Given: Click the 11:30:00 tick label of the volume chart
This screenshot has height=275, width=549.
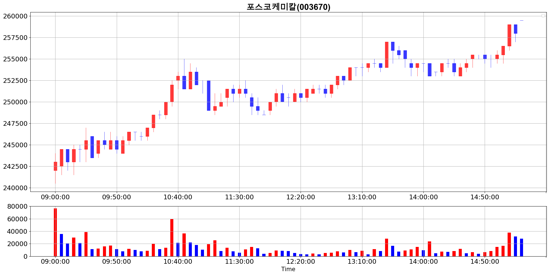Looking at the screenshot, I should pyautogui.click(x=239, y=262).
